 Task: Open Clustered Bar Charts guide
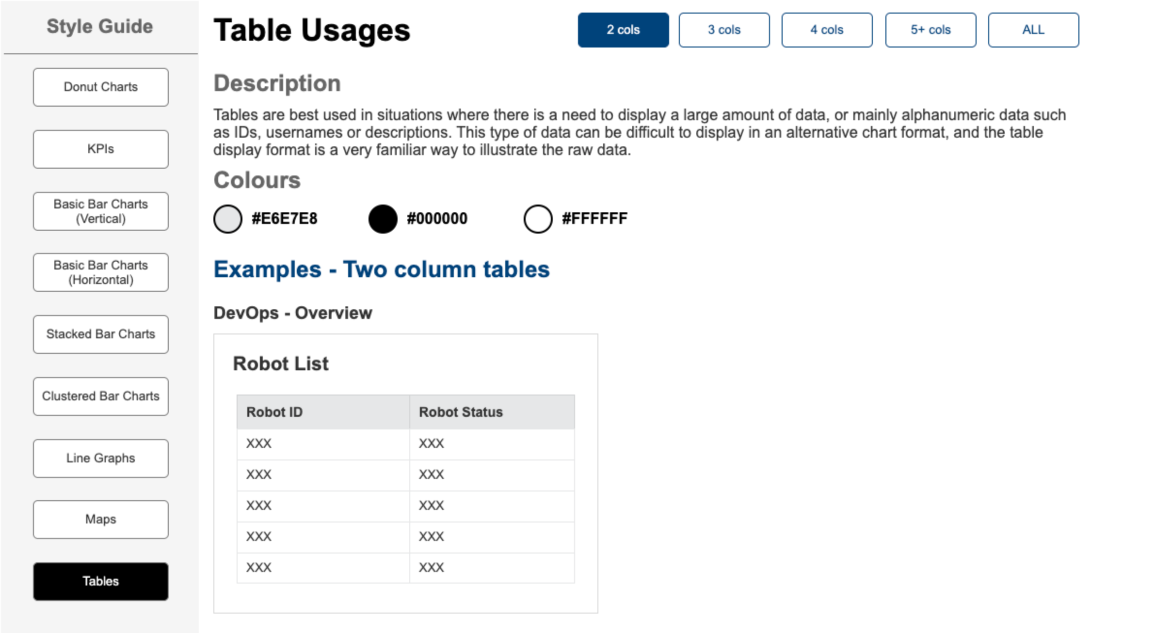pos(101,396)
